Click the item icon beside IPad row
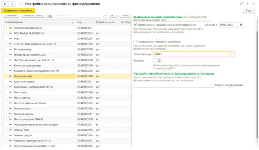Screen dimensions: 259x150 click(11, 39)
